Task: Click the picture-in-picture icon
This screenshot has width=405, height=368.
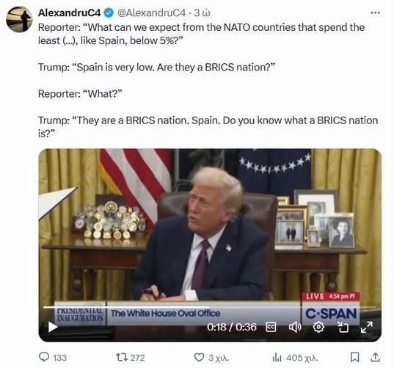Action: point(343,327)
